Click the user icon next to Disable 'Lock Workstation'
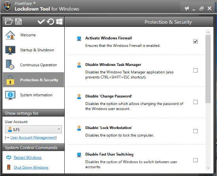Viewport: 217px width, 176px height. click(79, 128)
